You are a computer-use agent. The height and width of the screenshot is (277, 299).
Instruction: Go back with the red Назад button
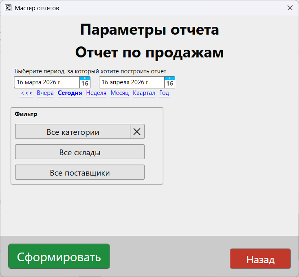260,259
